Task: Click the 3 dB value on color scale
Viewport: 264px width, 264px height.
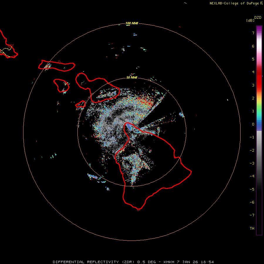Action: coord(253,85)
